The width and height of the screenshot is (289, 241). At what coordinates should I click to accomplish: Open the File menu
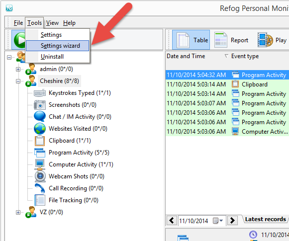click(18, 23)
